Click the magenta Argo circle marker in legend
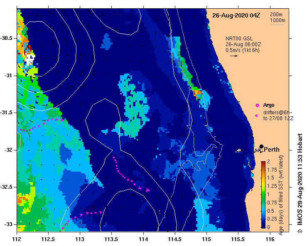Screen dimensions: 307x246 click(x=257, y=106)
